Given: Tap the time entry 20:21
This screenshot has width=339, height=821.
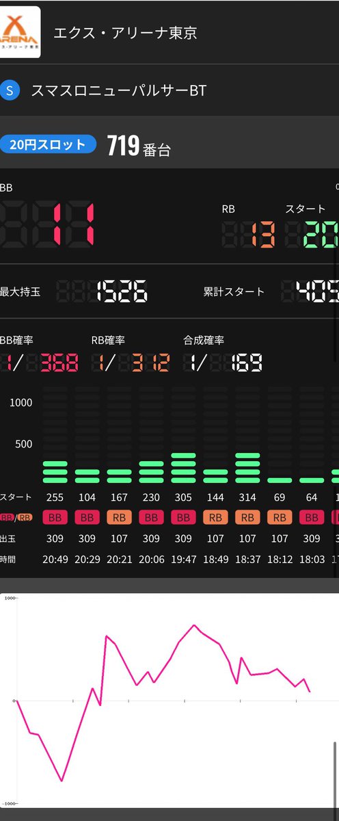Looking at the screenshot, I should pos(119,559).
